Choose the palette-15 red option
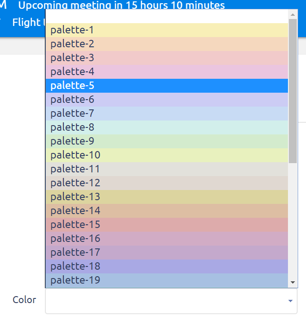The image size is (306, 323). 167,225
